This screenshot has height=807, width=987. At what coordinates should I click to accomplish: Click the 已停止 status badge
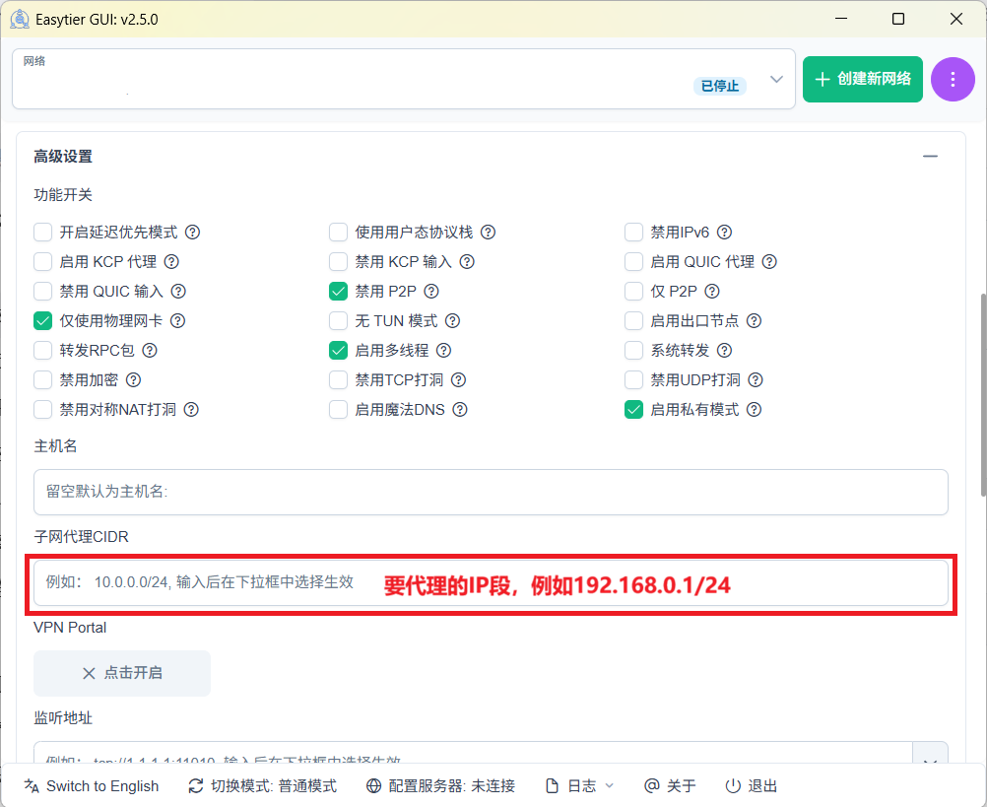coord(720,87)
